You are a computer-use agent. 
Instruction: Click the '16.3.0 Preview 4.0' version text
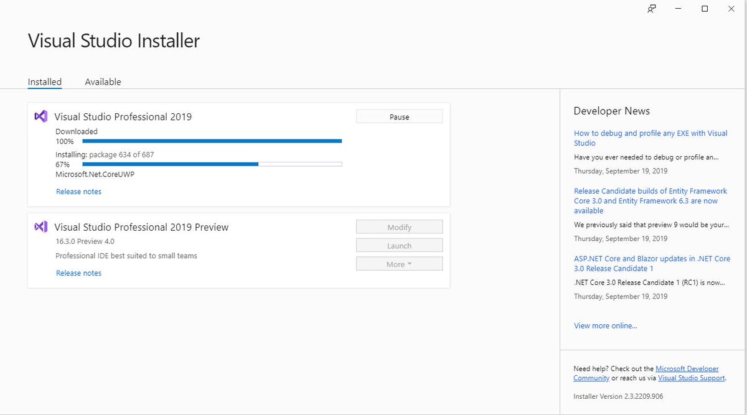click(85, 241)
